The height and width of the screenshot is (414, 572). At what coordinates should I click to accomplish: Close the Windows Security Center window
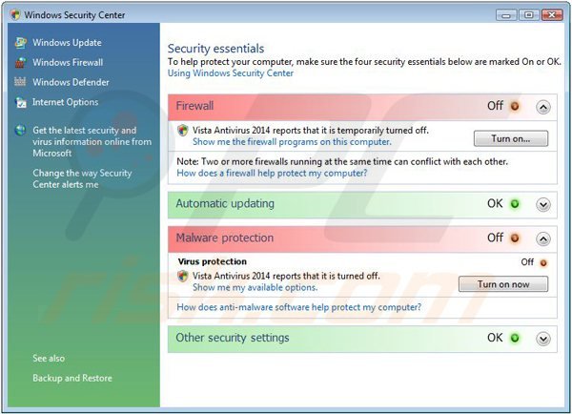click(552, 15)
